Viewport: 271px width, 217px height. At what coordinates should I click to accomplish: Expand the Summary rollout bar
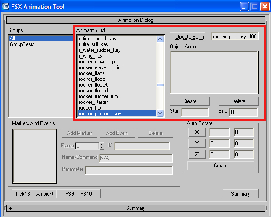(x=135, y=208)
